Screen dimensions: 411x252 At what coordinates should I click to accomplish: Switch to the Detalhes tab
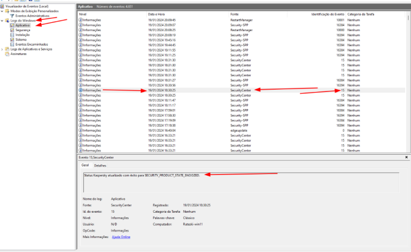pos(100,166)
